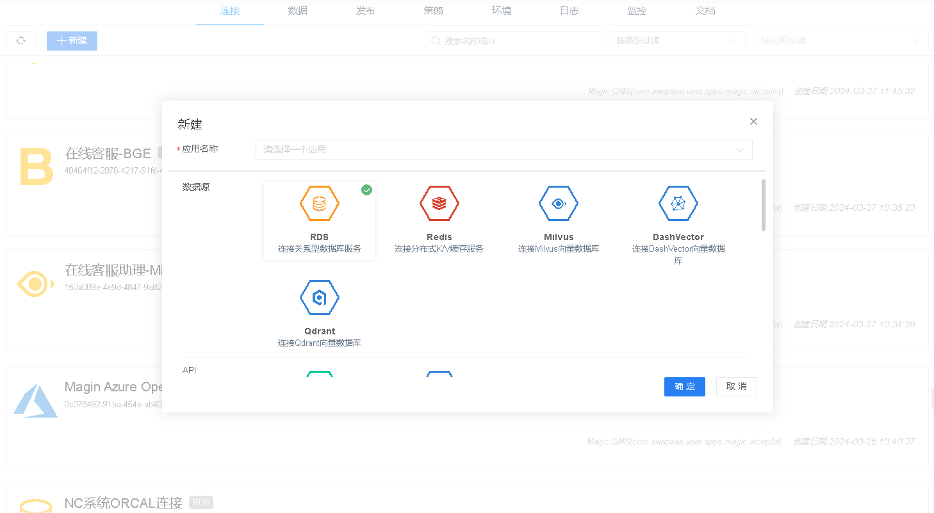
Task: Click the Redis card title text
Action: [439, 237]
